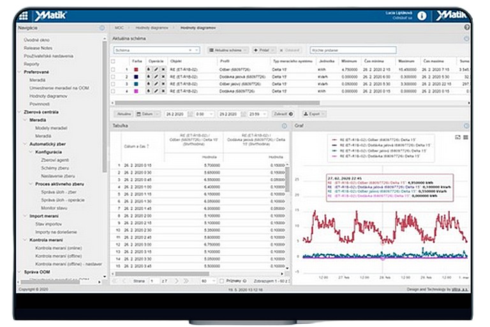490x327 pixels.
Task: Open the chart menu icon in Graf panel
Action: click(x=466, y=137)
